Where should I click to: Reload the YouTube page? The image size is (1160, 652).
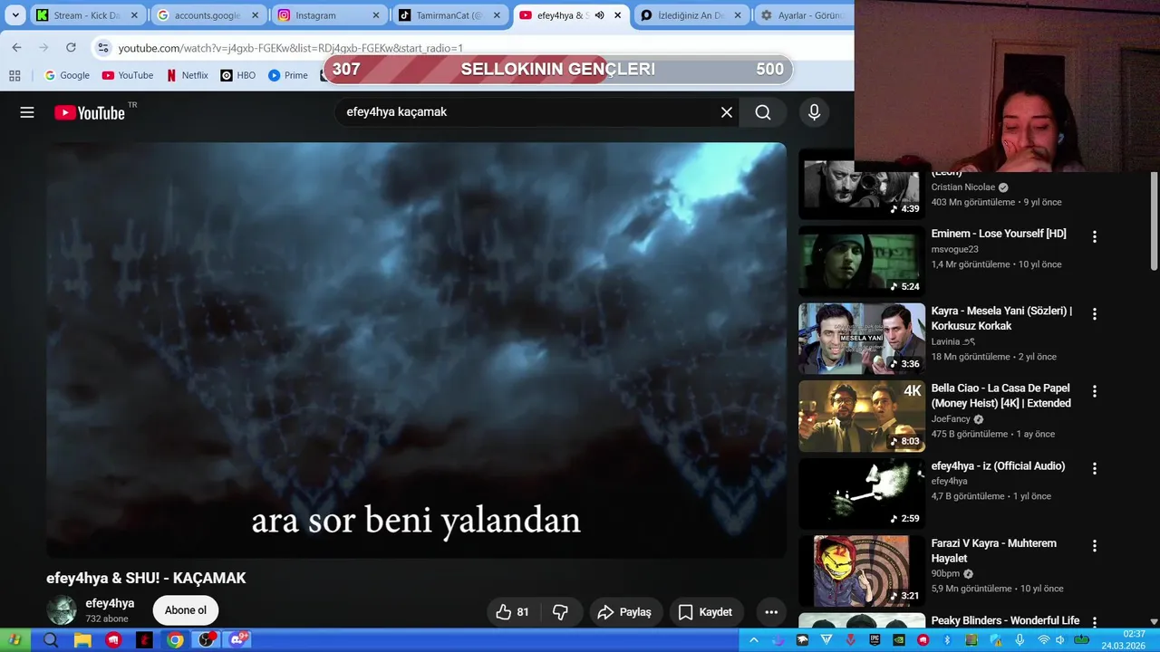pos(71,47)
